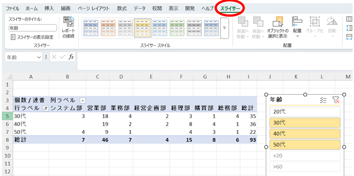Click the 総計 row label in row 8
The width and height of the screenshot is (354, 176).
(31, 140)
